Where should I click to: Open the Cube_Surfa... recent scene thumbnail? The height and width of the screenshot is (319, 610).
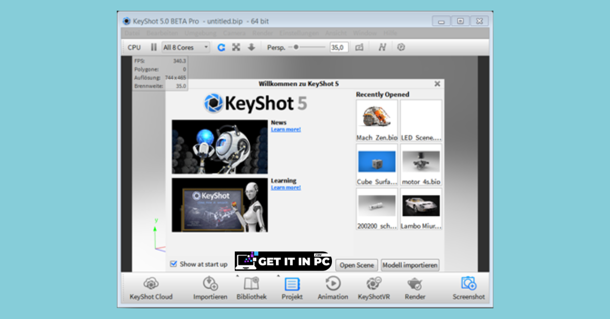(377, 165)
